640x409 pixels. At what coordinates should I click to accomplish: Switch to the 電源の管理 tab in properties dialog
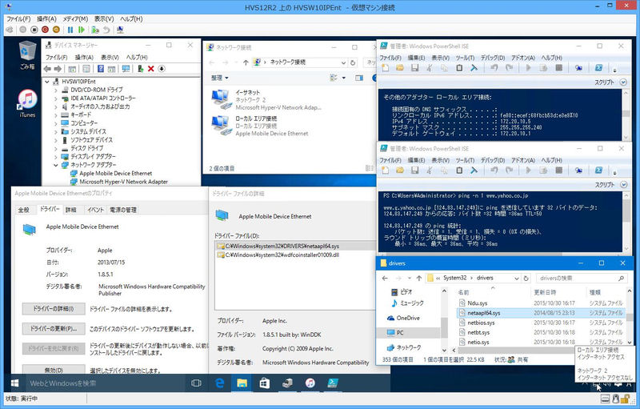123,210
